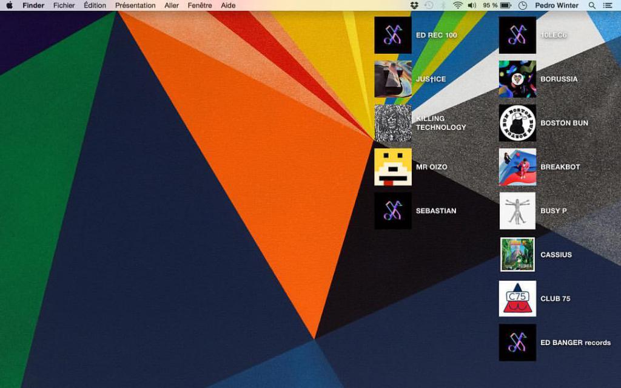This screenshot has width=621, height=388.
Task: Open the Aller menu
Action: point(172,5)
